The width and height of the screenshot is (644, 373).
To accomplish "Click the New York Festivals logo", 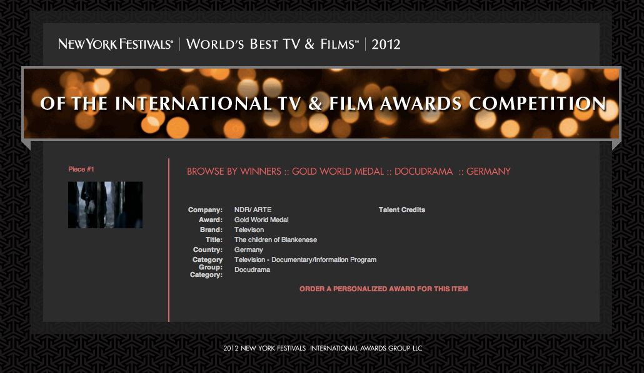I will (x=116, y=44).
